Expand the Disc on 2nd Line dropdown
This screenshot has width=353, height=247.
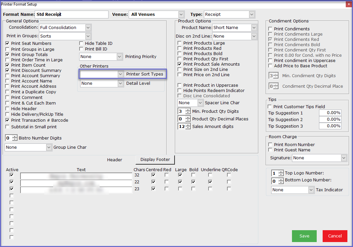pos(235,36)
